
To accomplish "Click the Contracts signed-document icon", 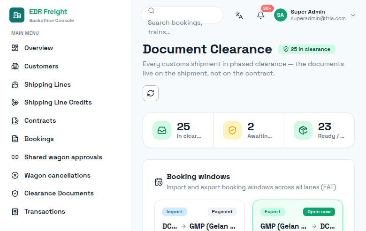I will 15,120.
